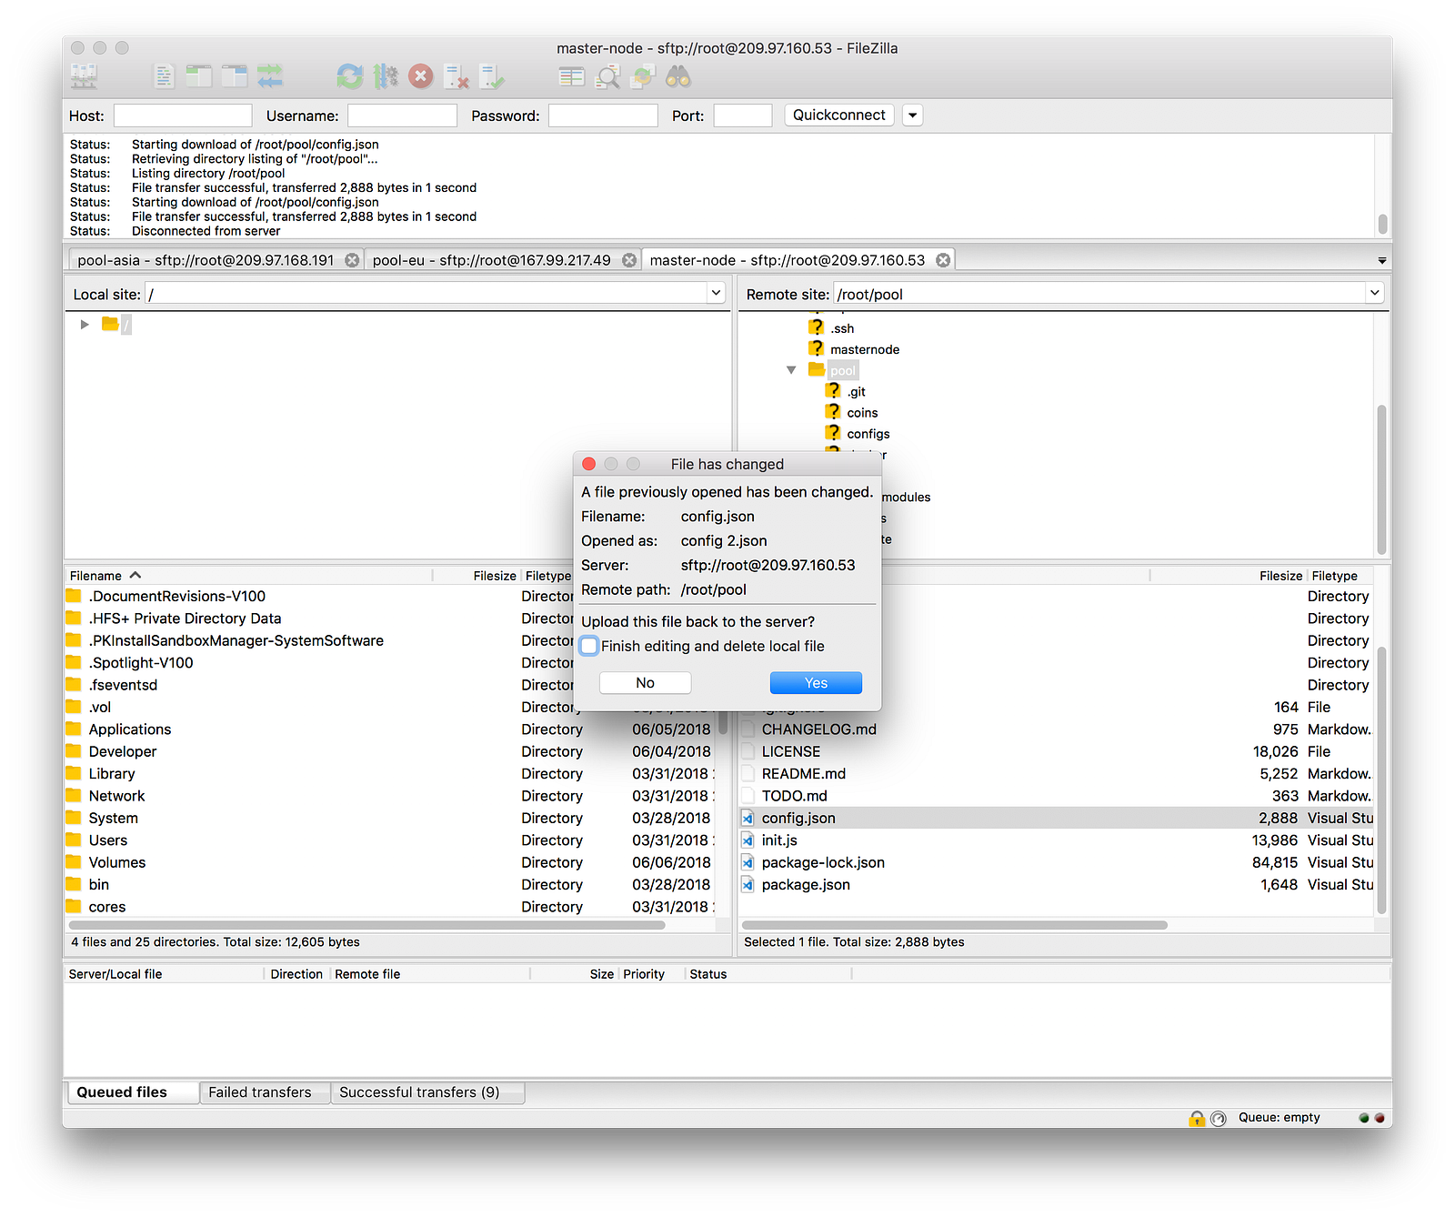The image size is (1455, 1217).
Task: Check Finish editing and delete local file
Action: click(x=589, y=646)
